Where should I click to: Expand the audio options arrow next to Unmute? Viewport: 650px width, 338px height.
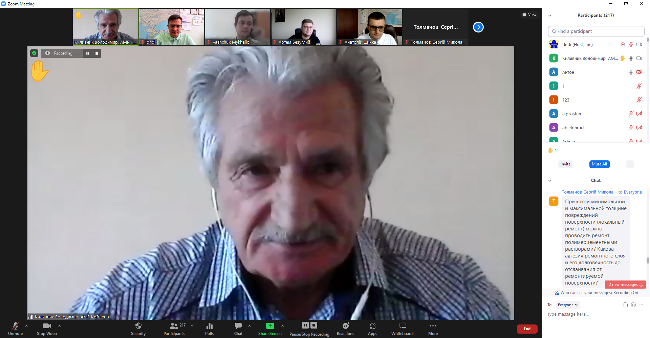(x=26, y=326)
